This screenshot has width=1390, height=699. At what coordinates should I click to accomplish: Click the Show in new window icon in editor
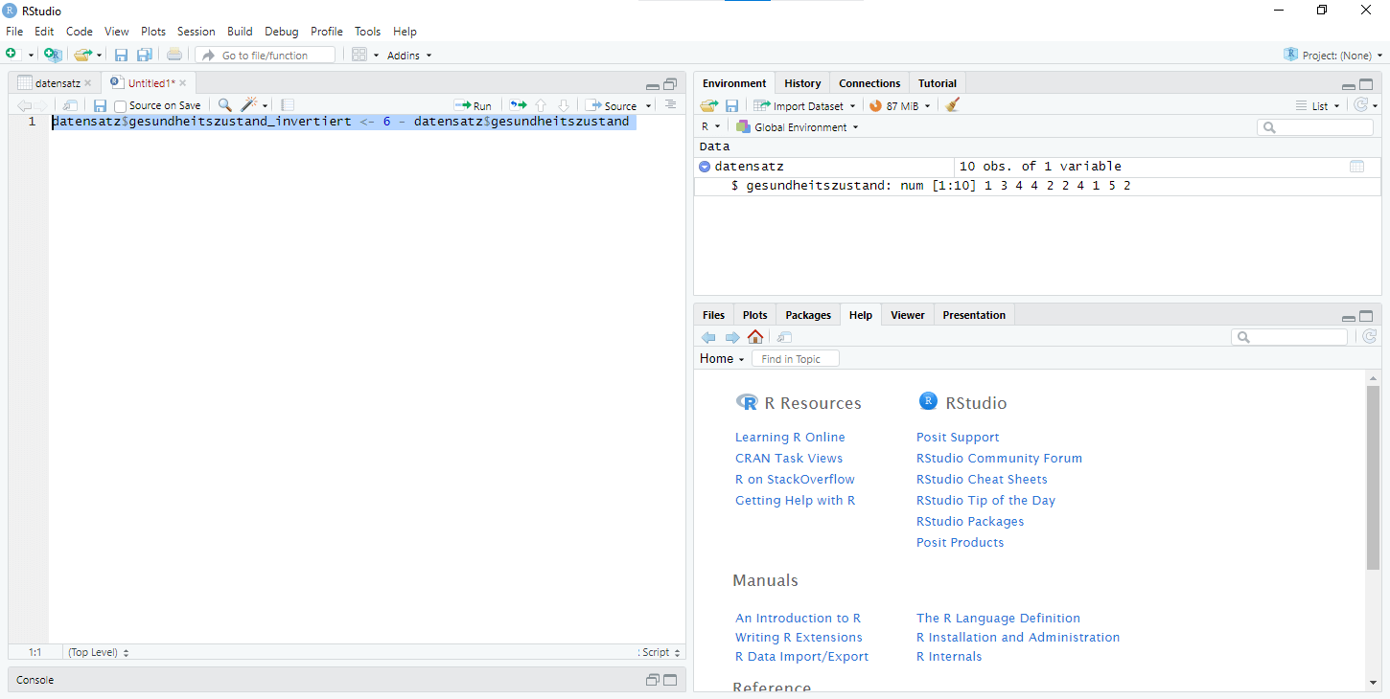[70, 105]
